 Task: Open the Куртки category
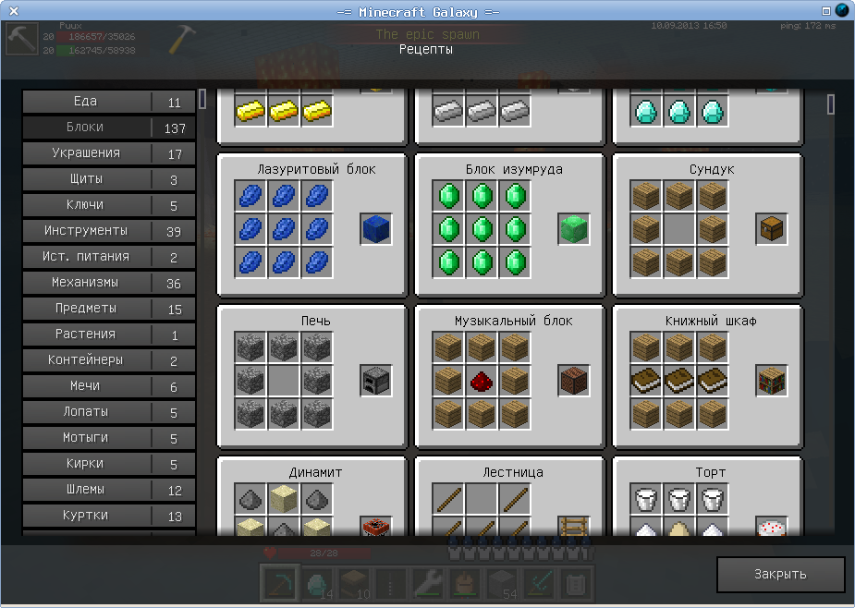(x=109, y=516)
